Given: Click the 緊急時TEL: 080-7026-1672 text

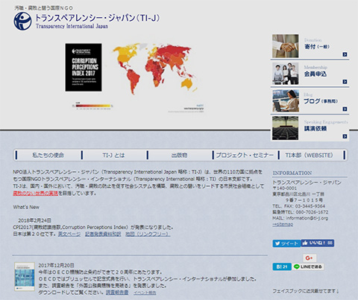Looking at the screenshot, I should pos(301,212).
